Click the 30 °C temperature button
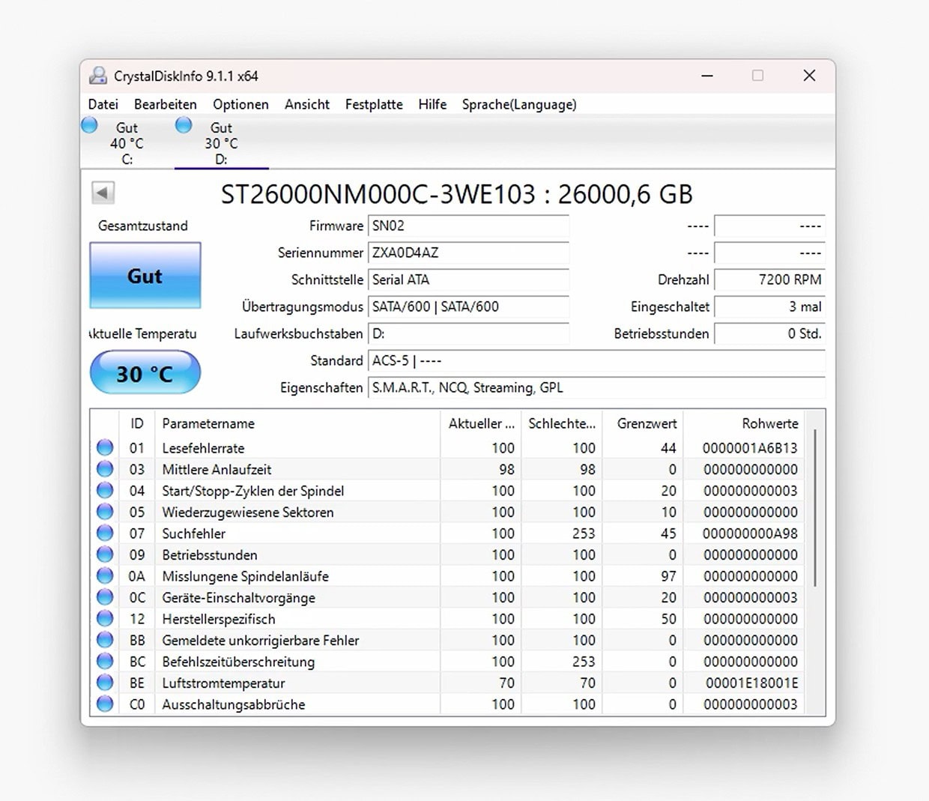Screen dimensions: 929x801 (x=145, y=372)
